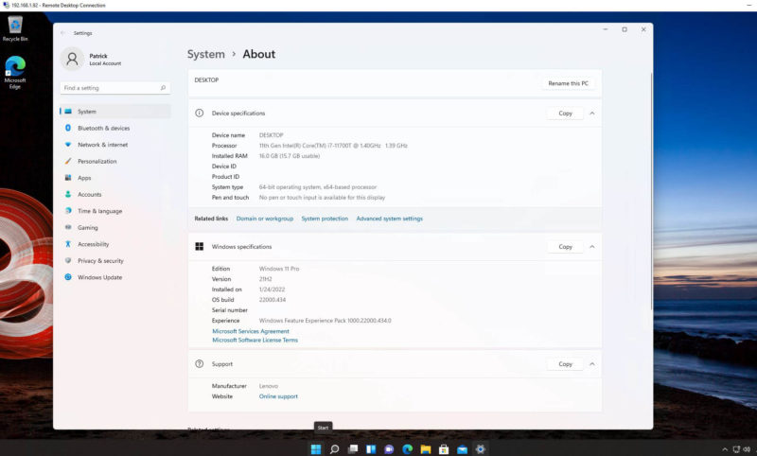
Task: Select Windows Update in sidebar
Action: [x=99, y=277]
